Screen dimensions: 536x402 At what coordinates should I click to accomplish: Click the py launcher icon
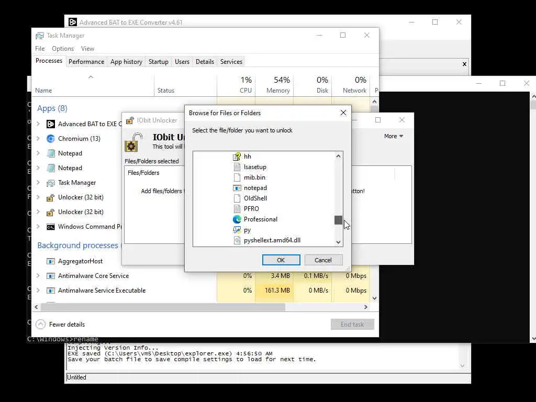[x=237, y=230]
